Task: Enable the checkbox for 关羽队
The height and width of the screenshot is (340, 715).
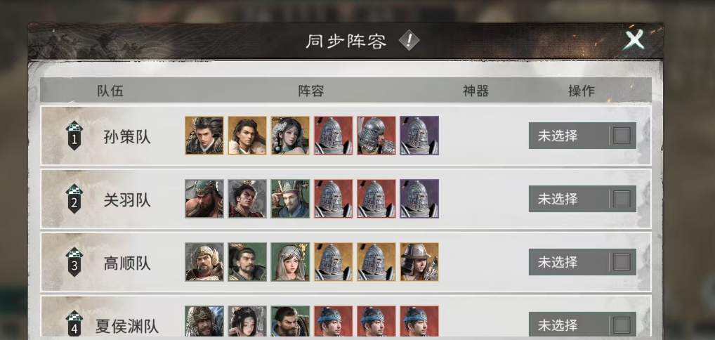Action: [x=622, y=199]
